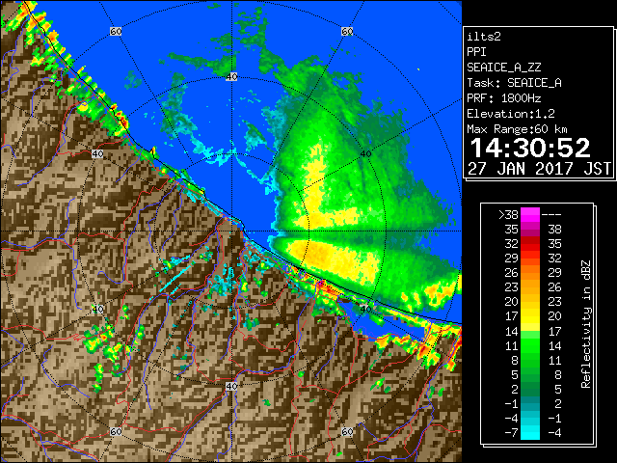Click the 60 range label northeast of the radar
This screenshot has height=463, width=617.
tap(347, 31)
